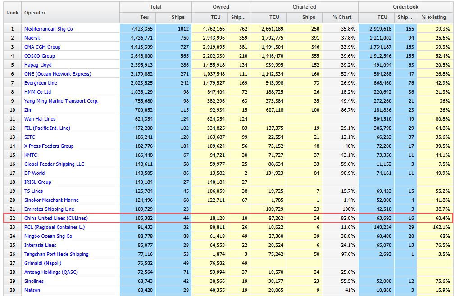Image resolution: width=455 pixels, height=296 pixels.
Task: Click the Total group header
Action: [x=155, y=7]
